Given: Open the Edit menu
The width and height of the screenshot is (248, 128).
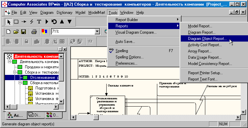Looking at the screenshot, I should [x=23, y=13].
